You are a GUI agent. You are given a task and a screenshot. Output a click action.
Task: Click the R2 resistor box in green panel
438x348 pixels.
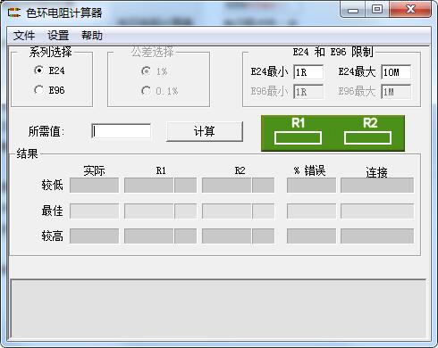[x=367, y=138]
